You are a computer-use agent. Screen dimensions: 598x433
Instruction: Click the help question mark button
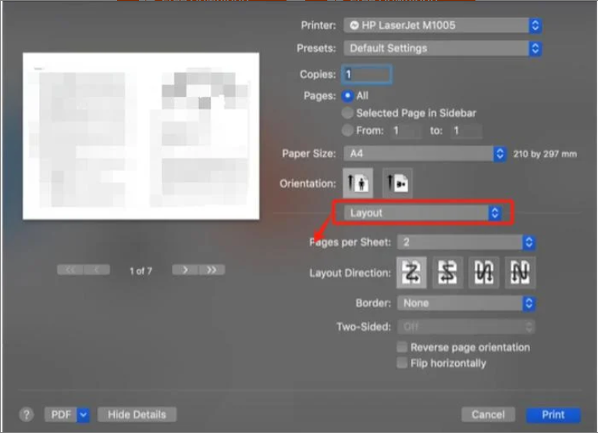coord(26,414)
